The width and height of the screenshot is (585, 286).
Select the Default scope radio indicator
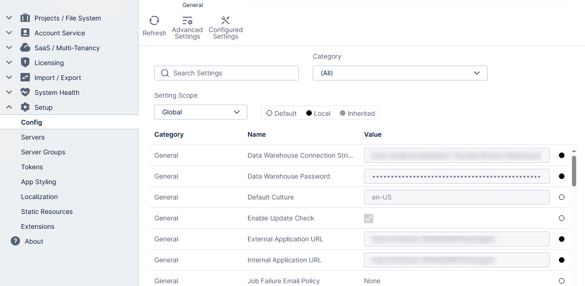coord(269,113)
